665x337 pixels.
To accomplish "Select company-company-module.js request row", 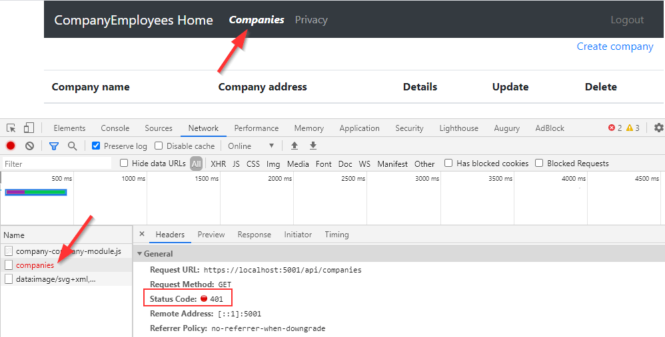I will pos(66,251).
